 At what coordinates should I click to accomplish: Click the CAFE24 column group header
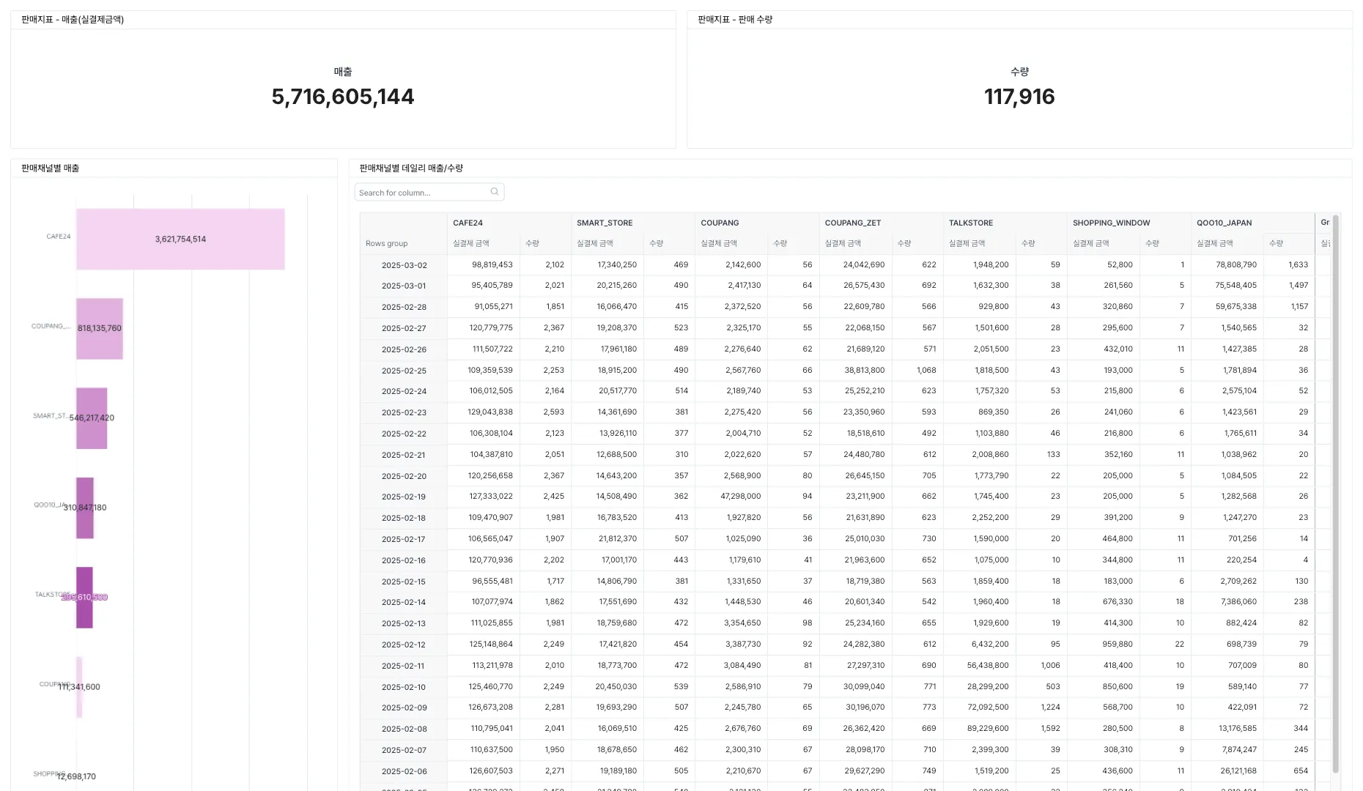(x=468, y=223)
